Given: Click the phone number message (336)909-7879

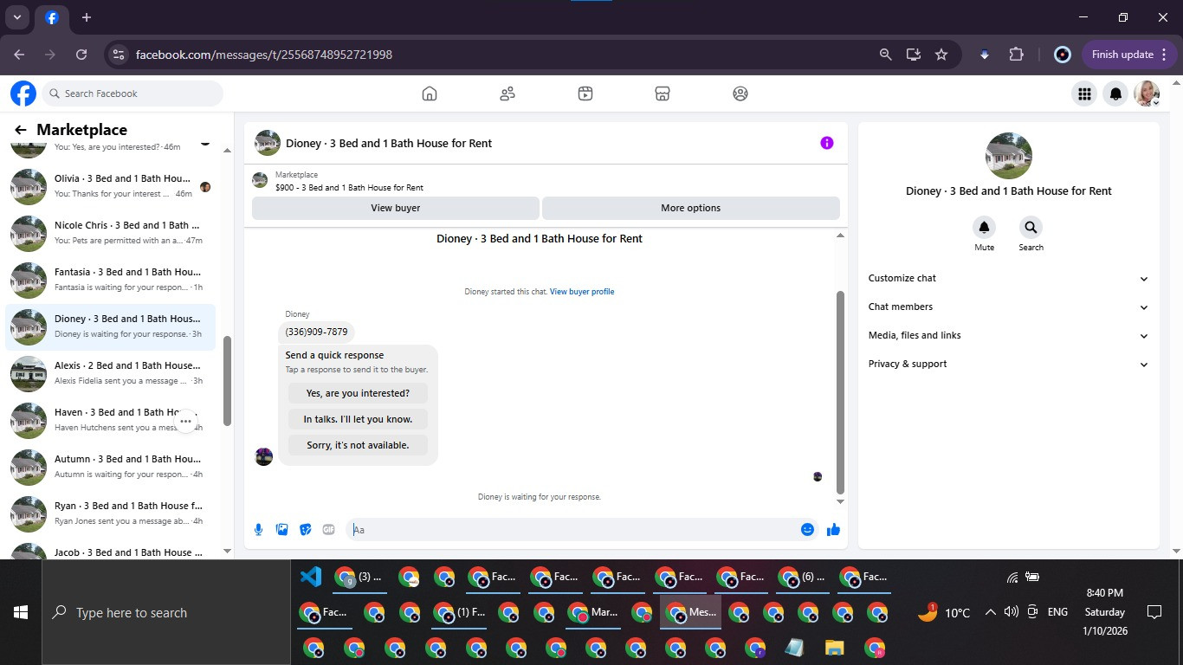Looking at the screenshot, I should (x=316, y=332).
